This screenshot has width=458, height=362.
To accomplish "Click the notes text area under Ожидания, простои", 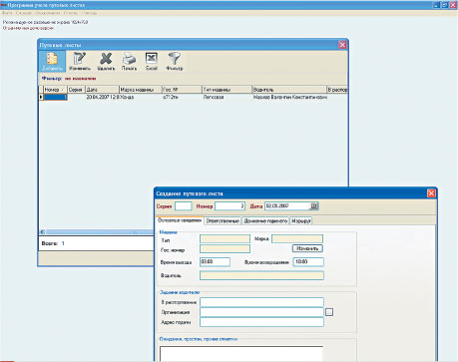I will [x=241, y=354].
